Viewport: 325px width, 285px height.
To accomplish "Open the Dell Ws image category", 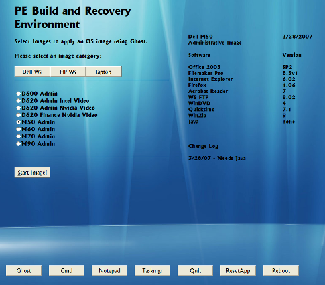I will [32, 72].
